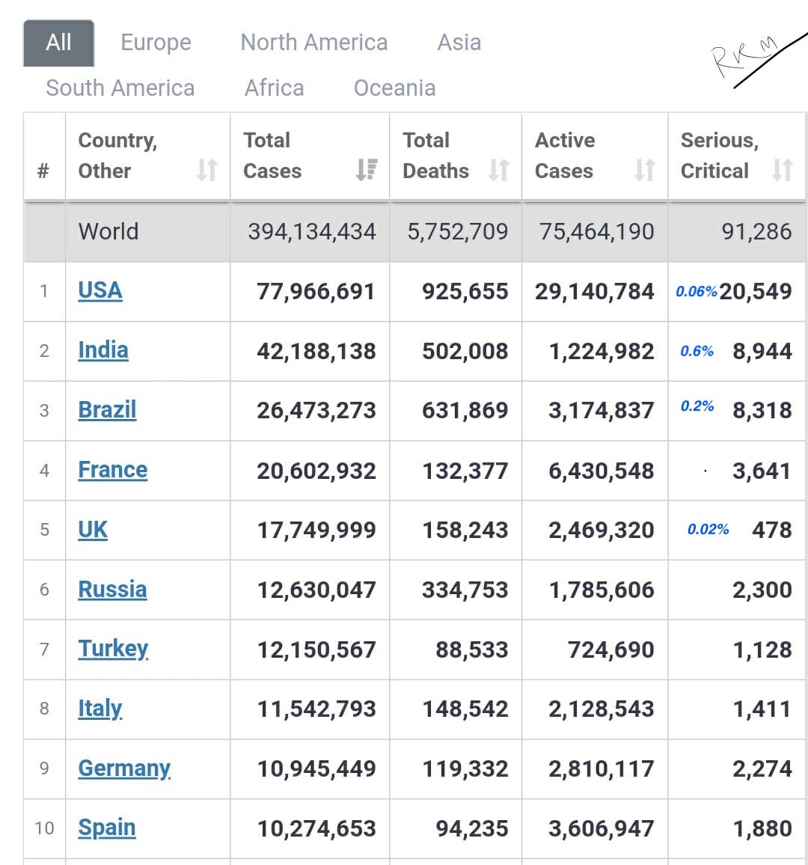Sort table by Country column arrows

[206, 171]
